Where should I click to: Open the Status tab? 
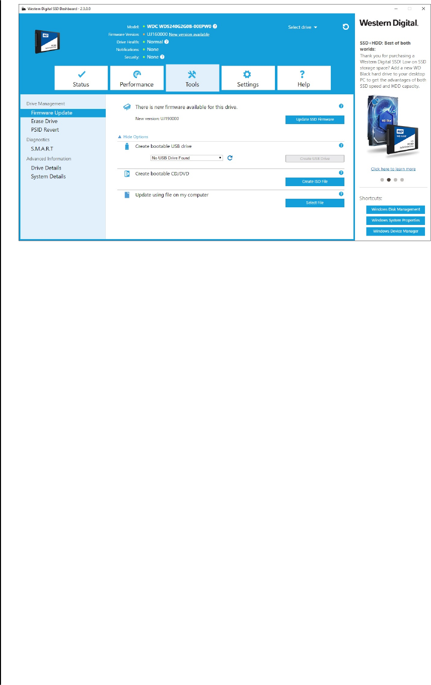coord(81,78)
